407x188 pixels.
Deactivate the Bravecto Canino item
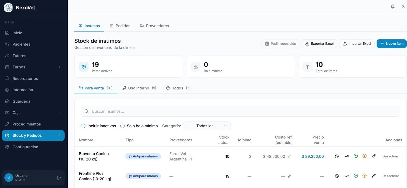click(390, 156)
